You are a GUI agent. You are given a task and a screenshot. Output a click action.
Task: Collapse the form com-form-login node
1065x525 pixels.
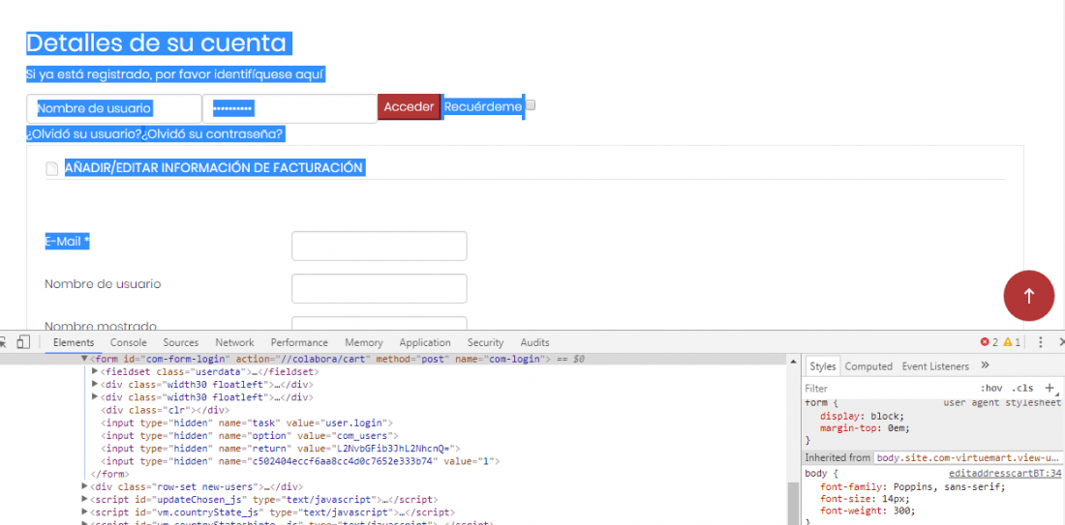[x=84, y=359]
